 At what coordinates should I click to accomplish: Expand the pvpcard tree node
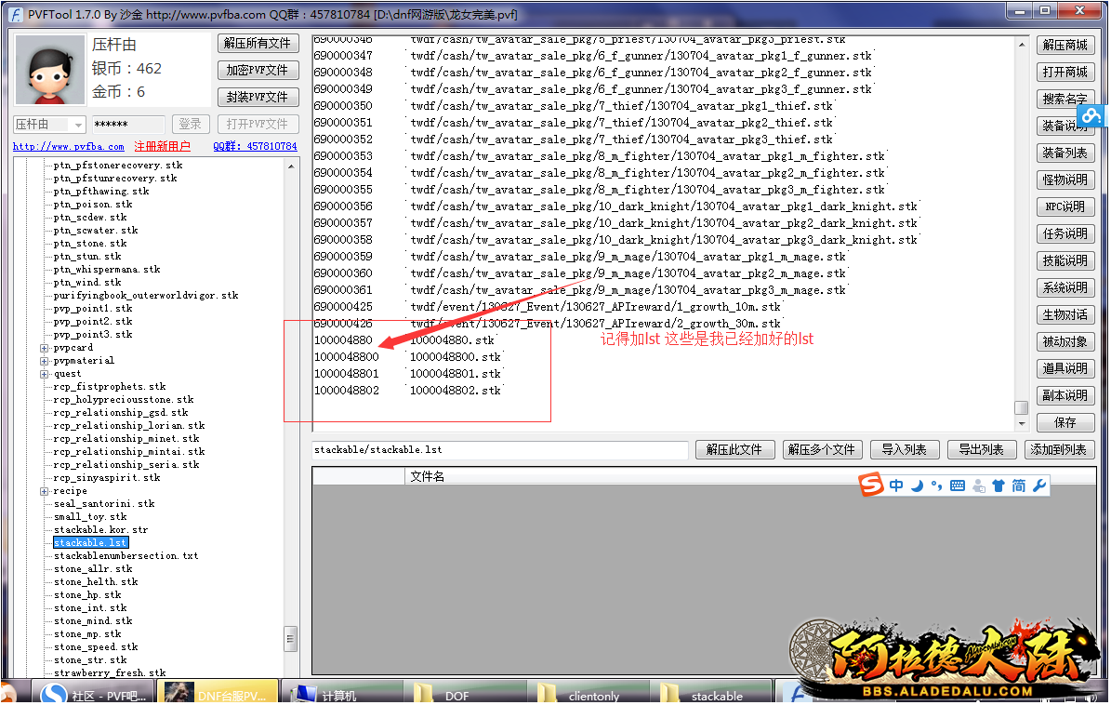tap(45, 348)
